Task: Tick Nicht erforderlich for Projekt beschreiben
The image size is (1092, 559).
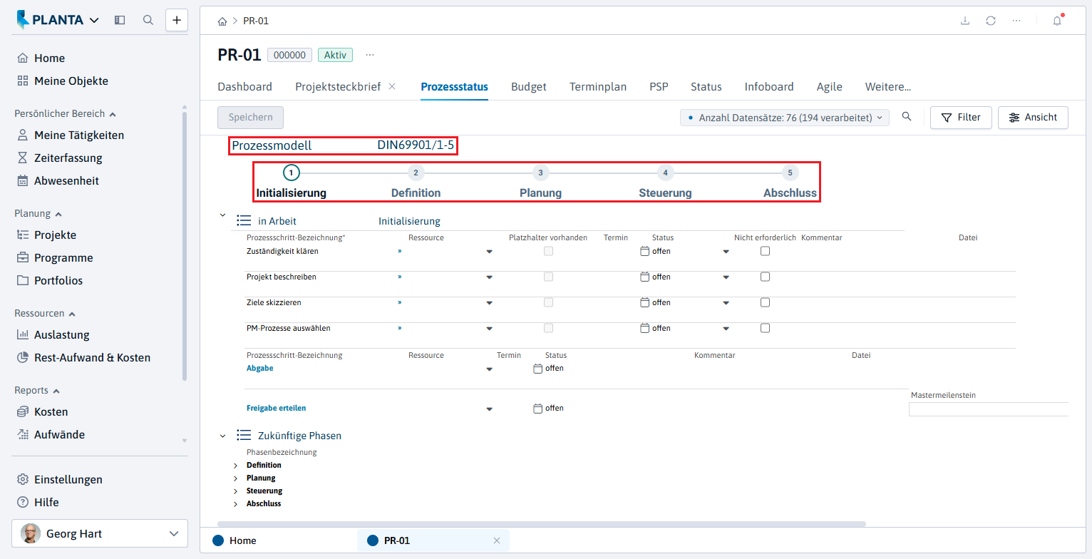Action: [765, 277]
